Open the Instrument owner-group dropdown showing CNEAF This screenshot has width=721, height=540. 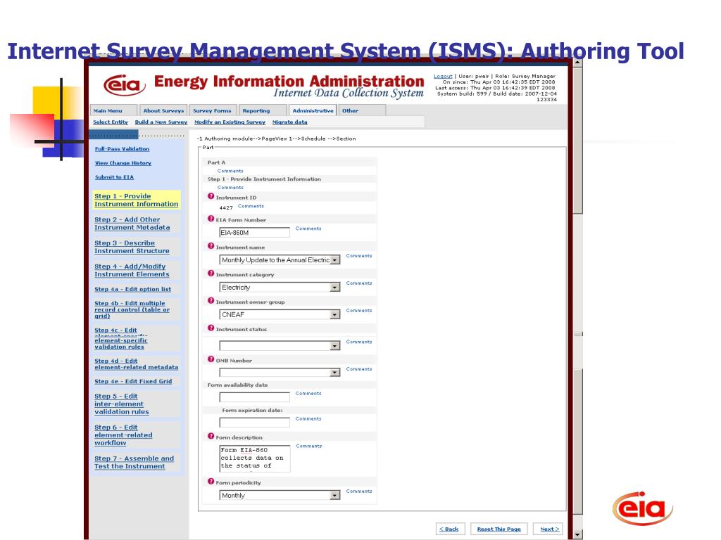pyautogui.click(x=335, y=314)
